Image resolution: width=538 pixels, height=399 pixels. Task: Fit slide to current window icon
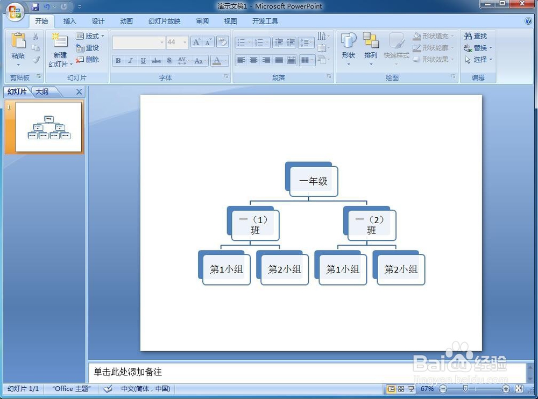pyautogui.click(x=519, y=389)
